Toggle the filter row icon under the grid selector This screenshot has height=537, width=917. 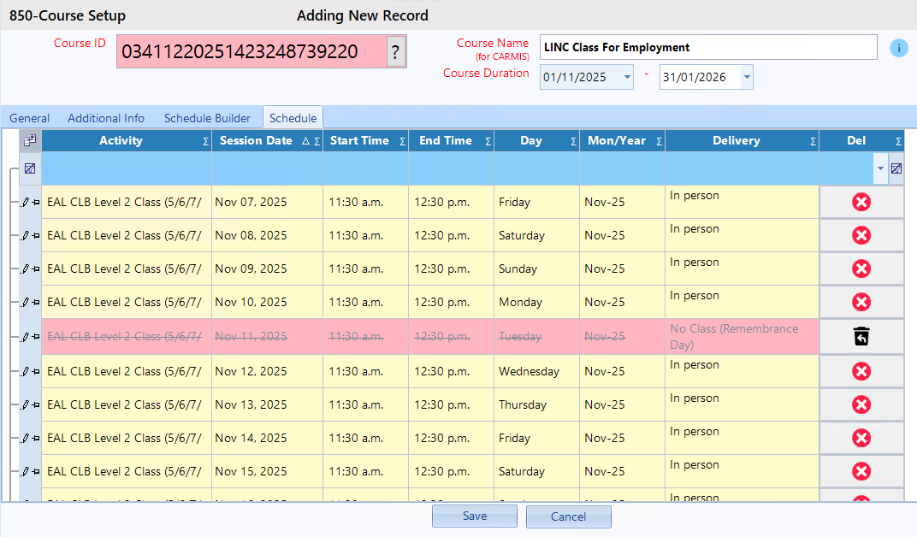coord(30,168)
